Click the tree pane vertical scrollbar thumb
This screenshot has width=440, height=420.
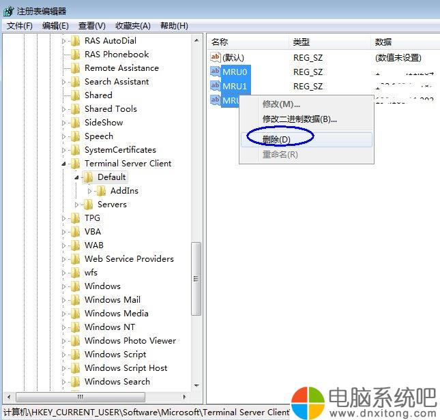pyautogui.click(x=196, y=278)
